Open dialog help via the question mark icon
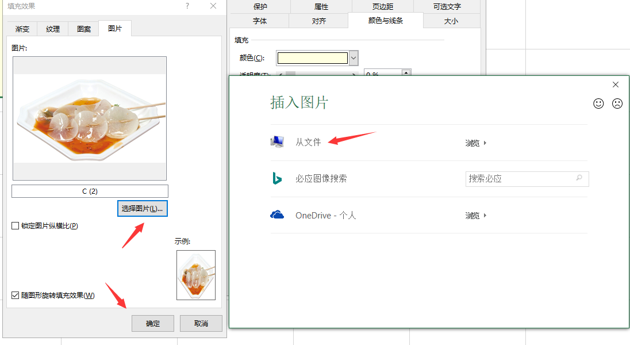Screen dimensions: 630x345 point(186,6)
